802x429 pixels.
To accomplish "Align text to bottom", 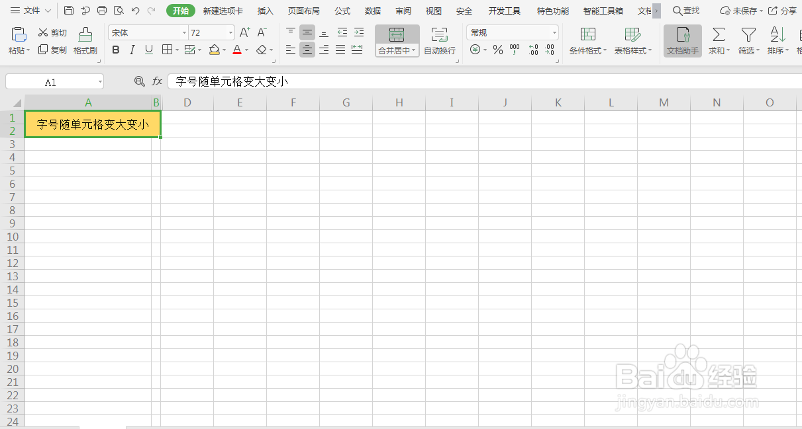I will point(324,32).
